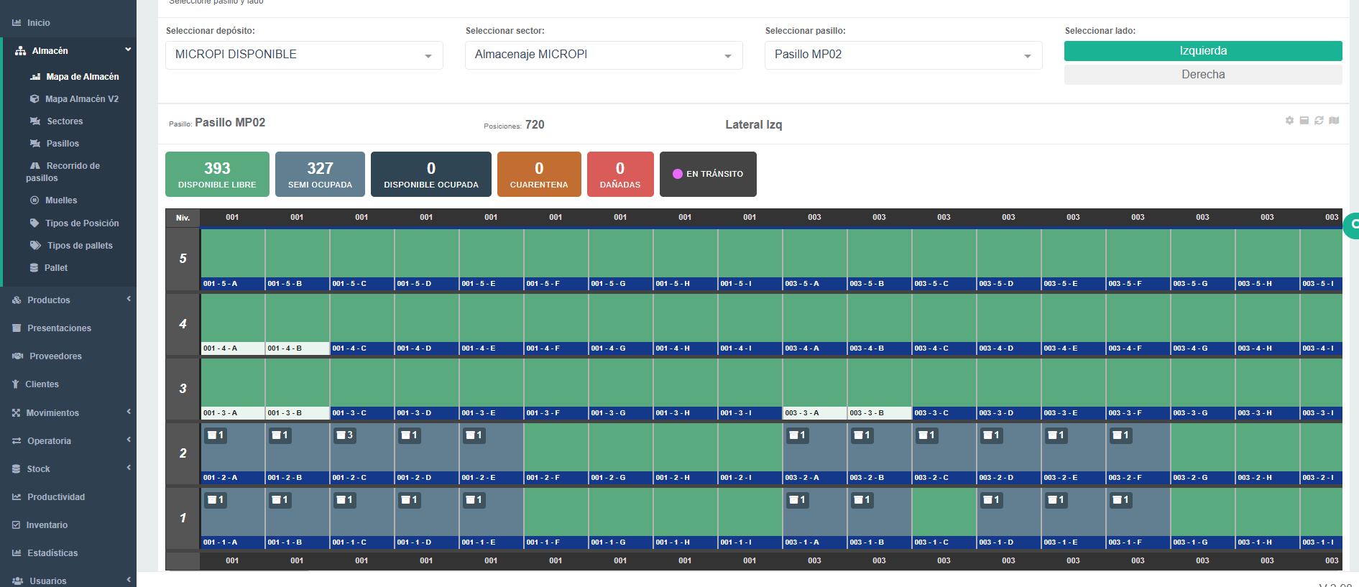Click the Almacén sitemap icon
Screen dimensions: 1359x587
click(20, 51)
